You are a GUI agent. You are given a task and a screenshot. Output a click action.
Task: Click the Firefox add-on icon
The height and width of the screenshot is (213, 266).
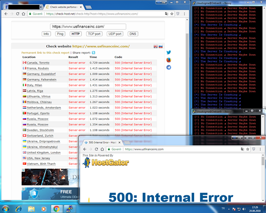169,60
